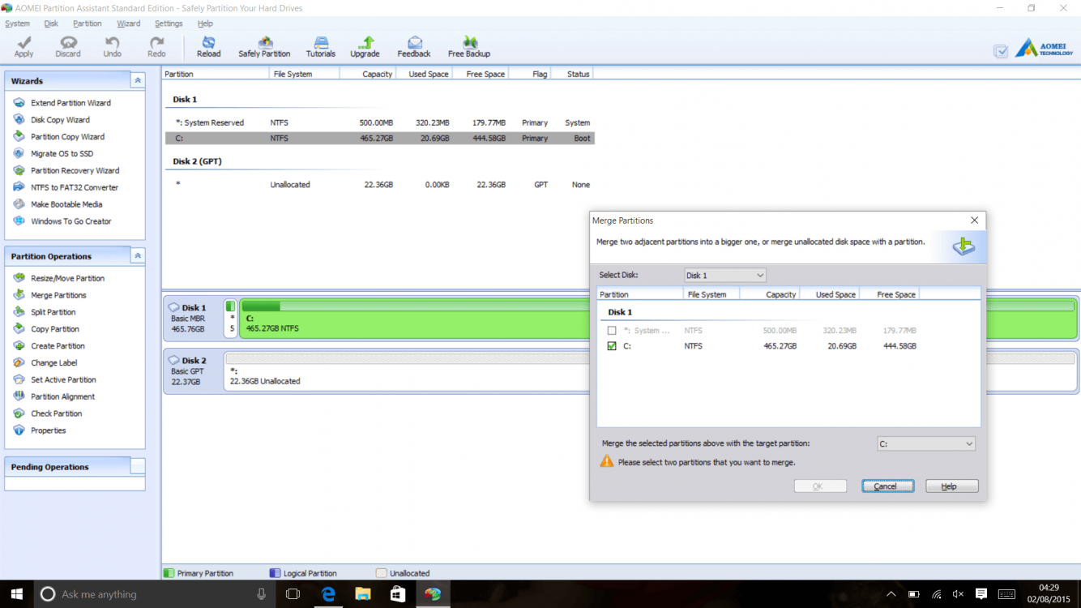Click the Apply toolbar icon
The height and width of the screenshot is (608, 1081).
coord(23,46)
